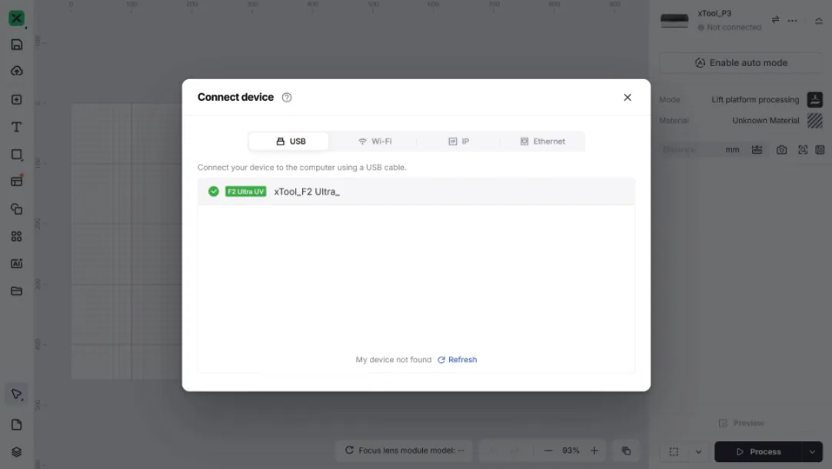Close the Connect device dialog

[x=627, y=98]
